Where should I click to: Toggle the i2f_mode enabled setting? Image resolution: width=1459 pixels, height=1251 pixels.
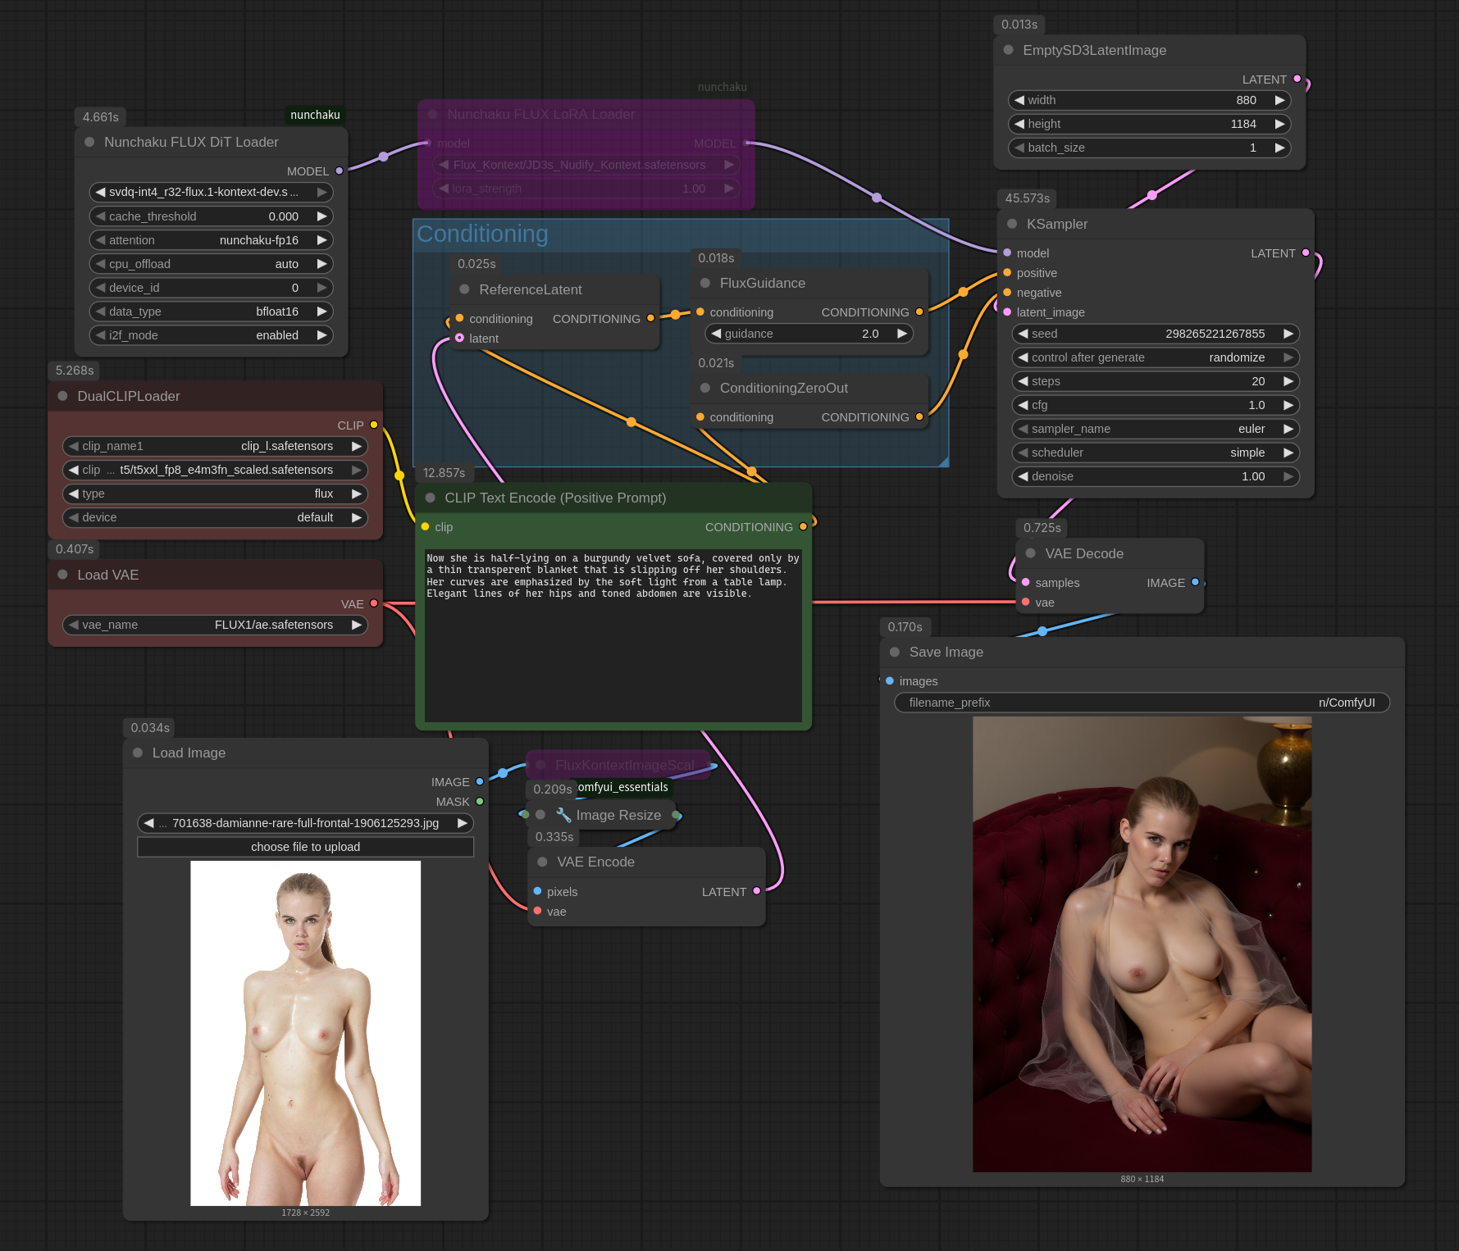(211, 335)
